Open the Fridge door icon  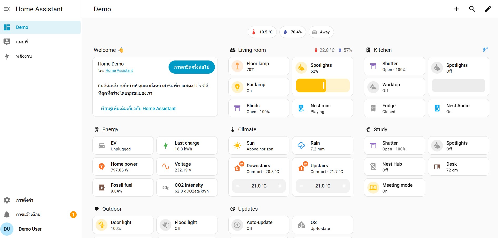pos(373,108)
